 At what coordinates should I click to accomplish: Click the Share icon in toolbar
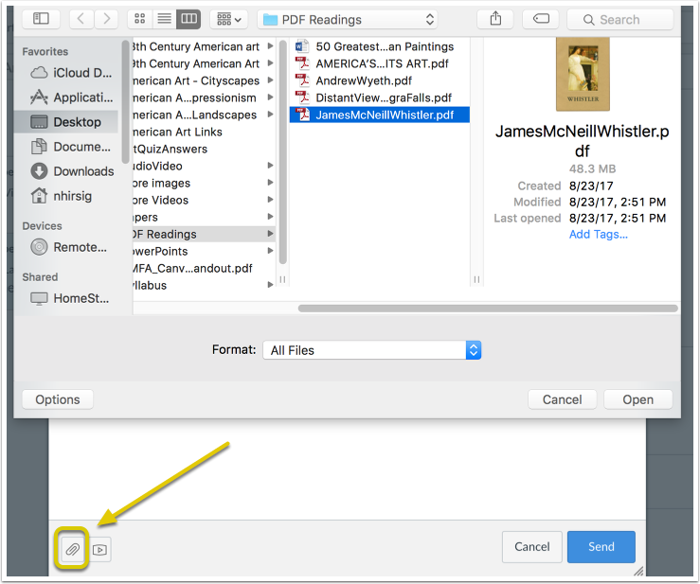(x=495, y=19)
